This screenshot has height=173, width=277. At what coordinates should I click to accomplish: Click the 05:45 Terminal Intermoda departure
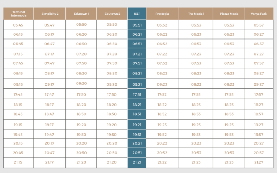point(18,25)
